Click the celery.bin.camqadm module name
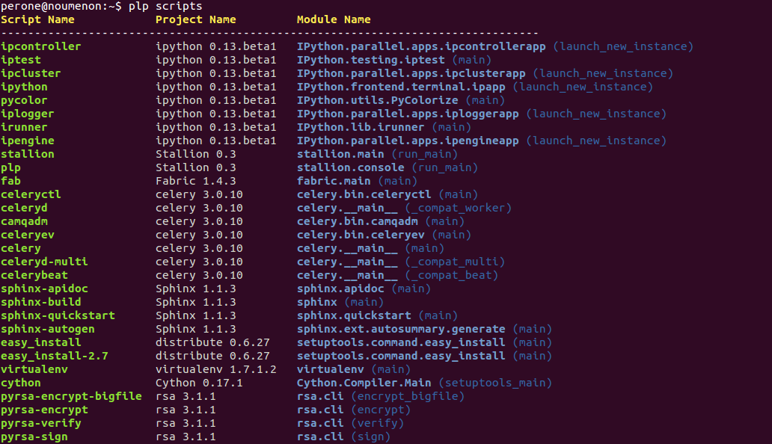 (x=358, y=221)
